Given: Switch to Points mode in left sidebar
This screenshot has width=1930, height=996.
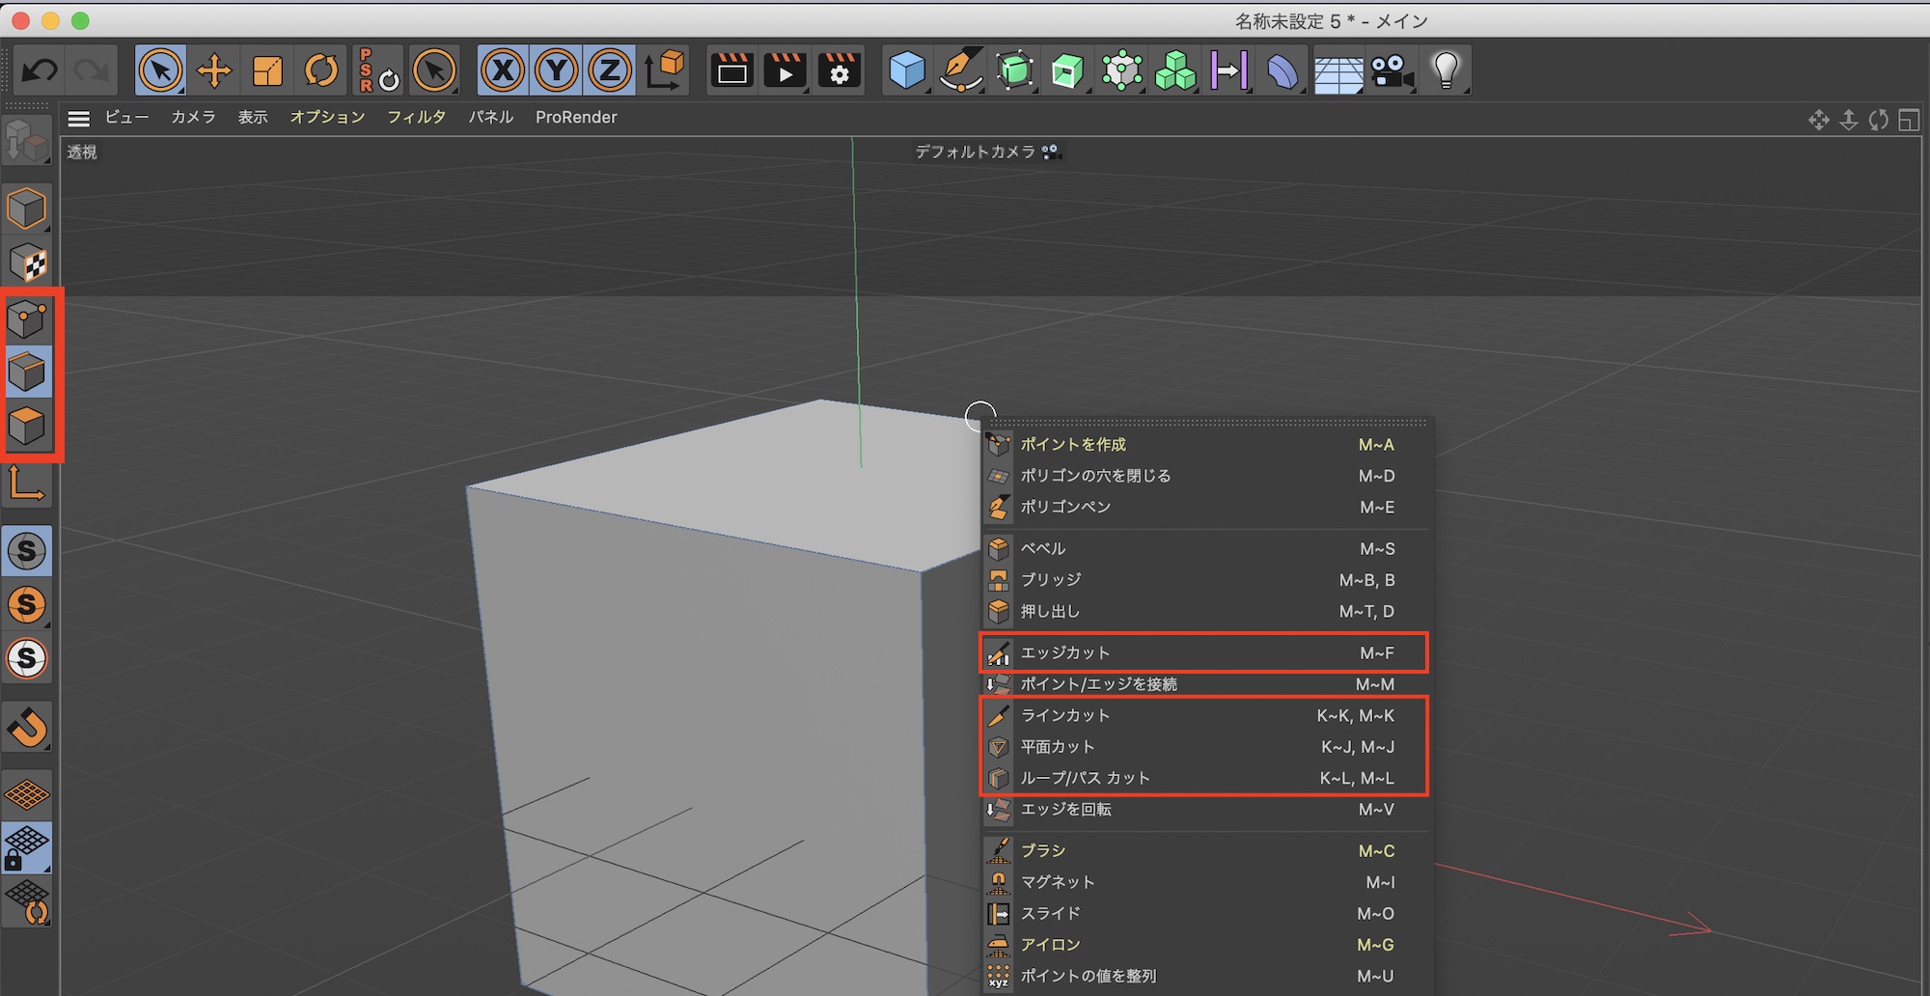Looking at the screenshot, I should (27, 318).
